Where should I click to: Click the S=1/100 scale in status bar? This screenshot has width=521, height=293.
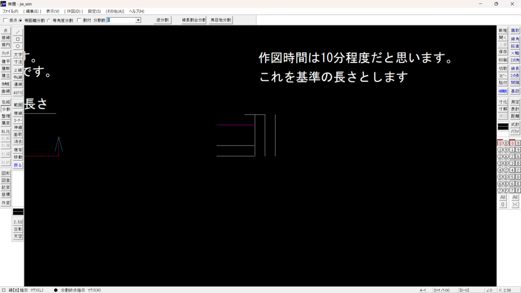coord(441,290)
